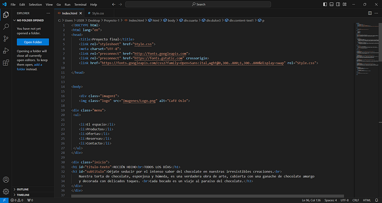Close the Index.html tab

(x=81, y=14)
